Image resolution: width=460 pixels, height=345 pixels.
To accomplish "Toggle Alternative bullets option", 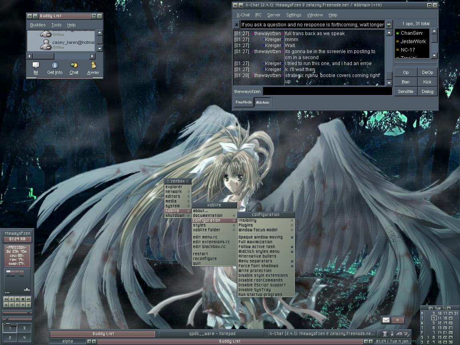I will pos(266,256).
